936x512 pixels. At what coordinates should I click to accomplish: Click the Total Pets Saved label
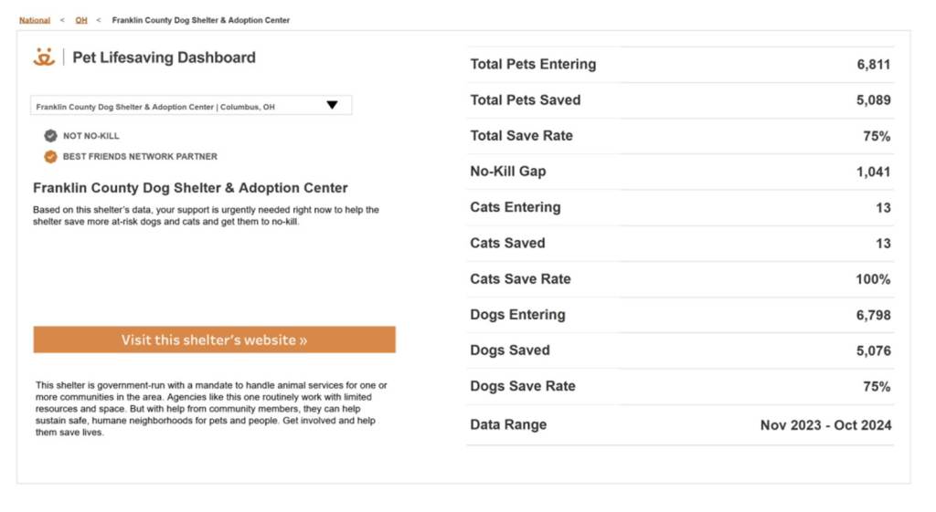(x=525, y=100)
